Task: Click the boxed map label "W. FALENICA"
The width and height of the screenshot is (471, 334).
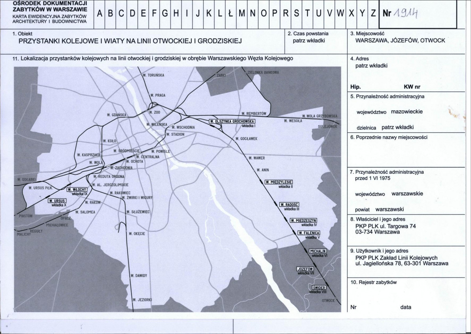Action: pyautogui.click(x=309, y=233)
